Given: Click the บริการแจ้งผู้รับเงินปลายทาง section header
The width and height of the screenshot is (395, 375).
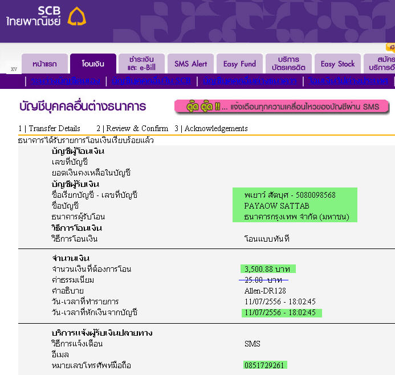Looking at the screenshot, I should tap(102, 333).
